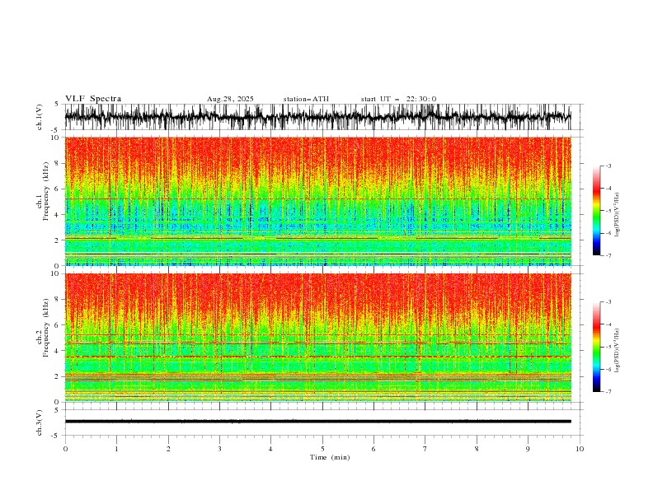The image size is (653, 504).
Task: Click the "start UT = 22:30:0" header text
Action: 398,99
